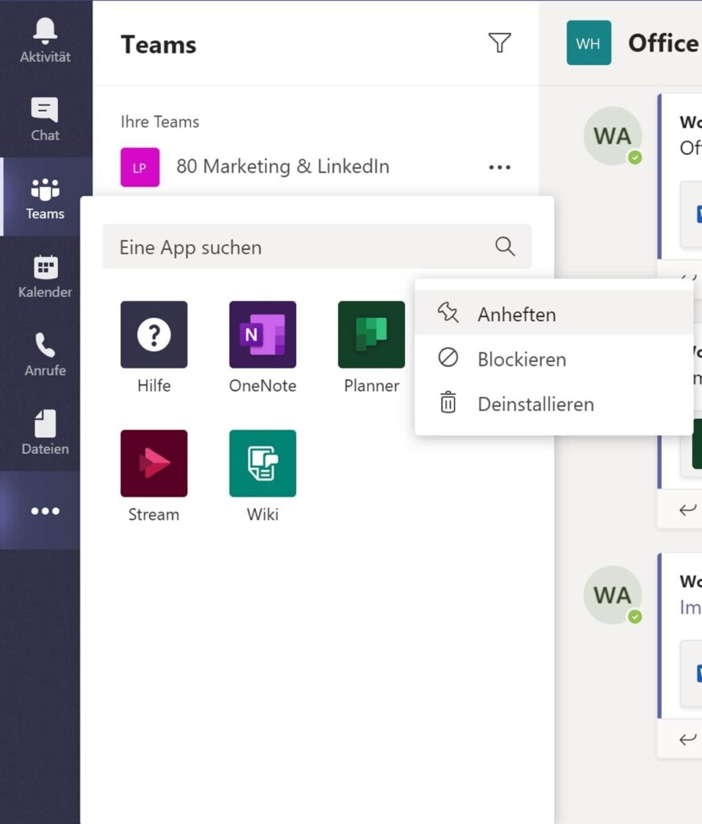The height and width of the screenshot is (824, 702).
Task: Select the Teams sidebar icon
Action: point(45,198)
